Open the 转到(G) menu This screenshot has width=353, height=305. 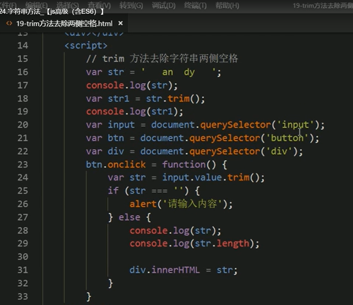130,5
